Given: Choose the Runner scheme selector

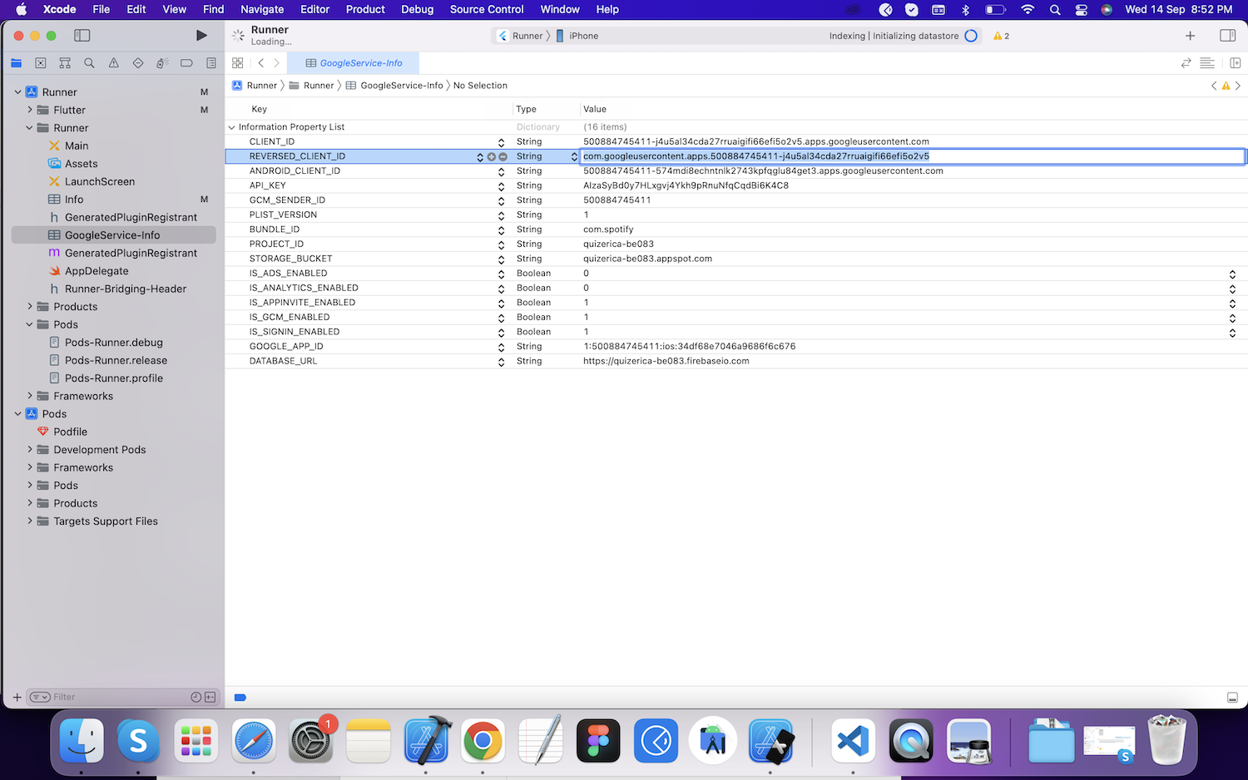Looking at the screenshot, I should click(x=520, y=36).
